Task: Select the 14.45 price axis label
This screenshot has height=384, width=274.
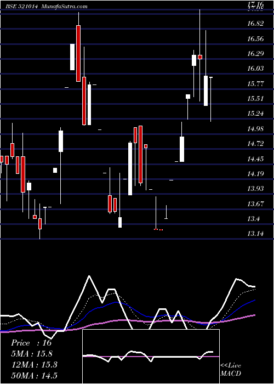Action: click(x=255, y=159)
